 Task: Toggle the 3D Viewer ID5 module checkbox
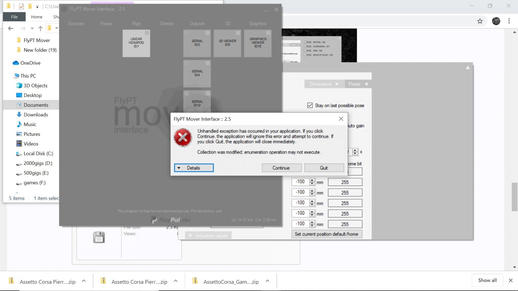point(238,33)
